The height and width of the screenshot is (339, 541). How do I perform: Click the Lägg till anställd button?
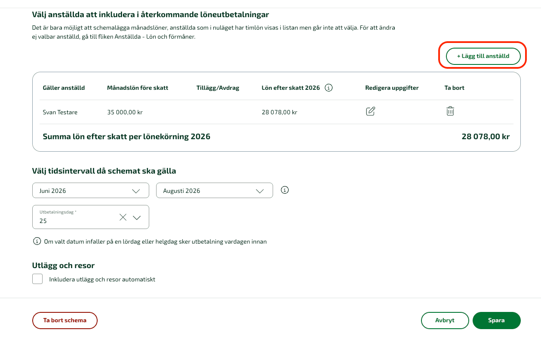(483, 56)
